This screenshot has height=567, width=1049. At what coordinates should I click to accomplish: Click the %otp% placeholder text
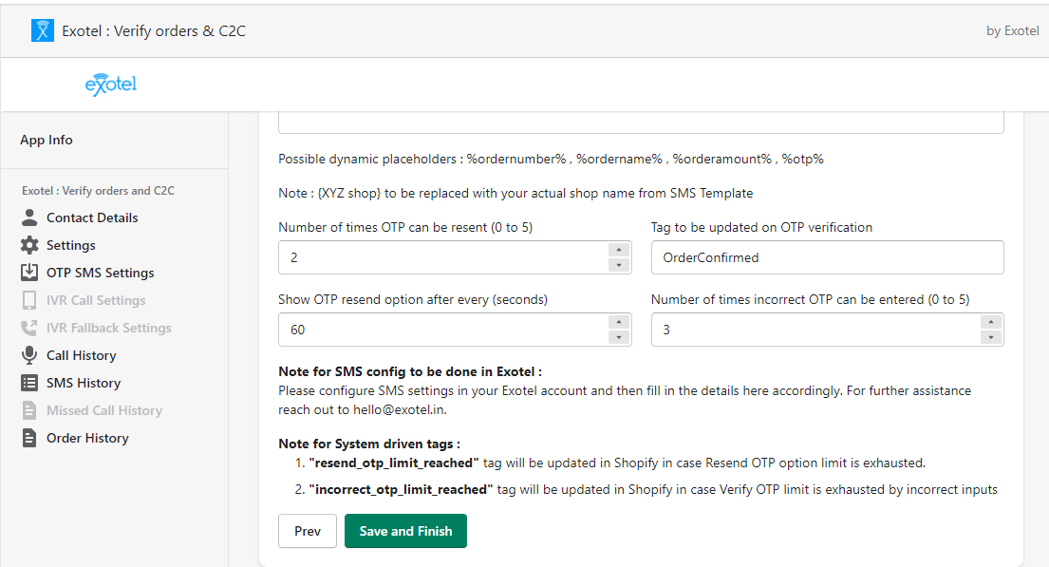[x=803, y=159]
